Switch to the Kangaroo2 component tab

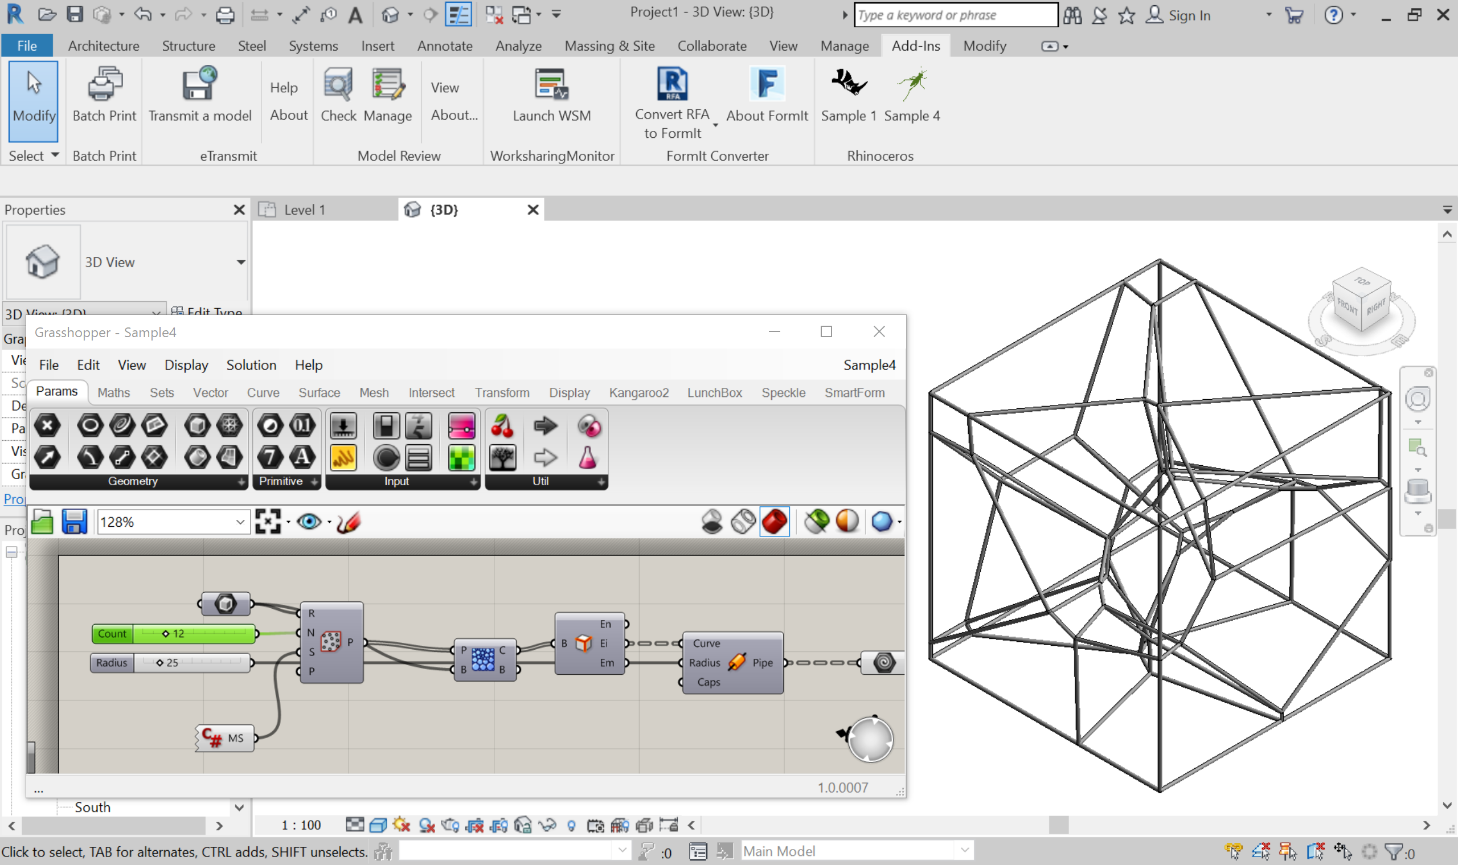click(638, 392)
